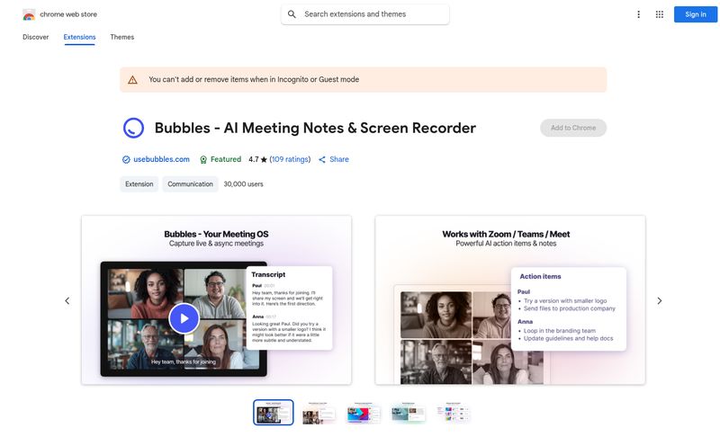Advance to next screenshot with right arrow
This screenshot has width=720, height=446.
(x=660, y=301)
